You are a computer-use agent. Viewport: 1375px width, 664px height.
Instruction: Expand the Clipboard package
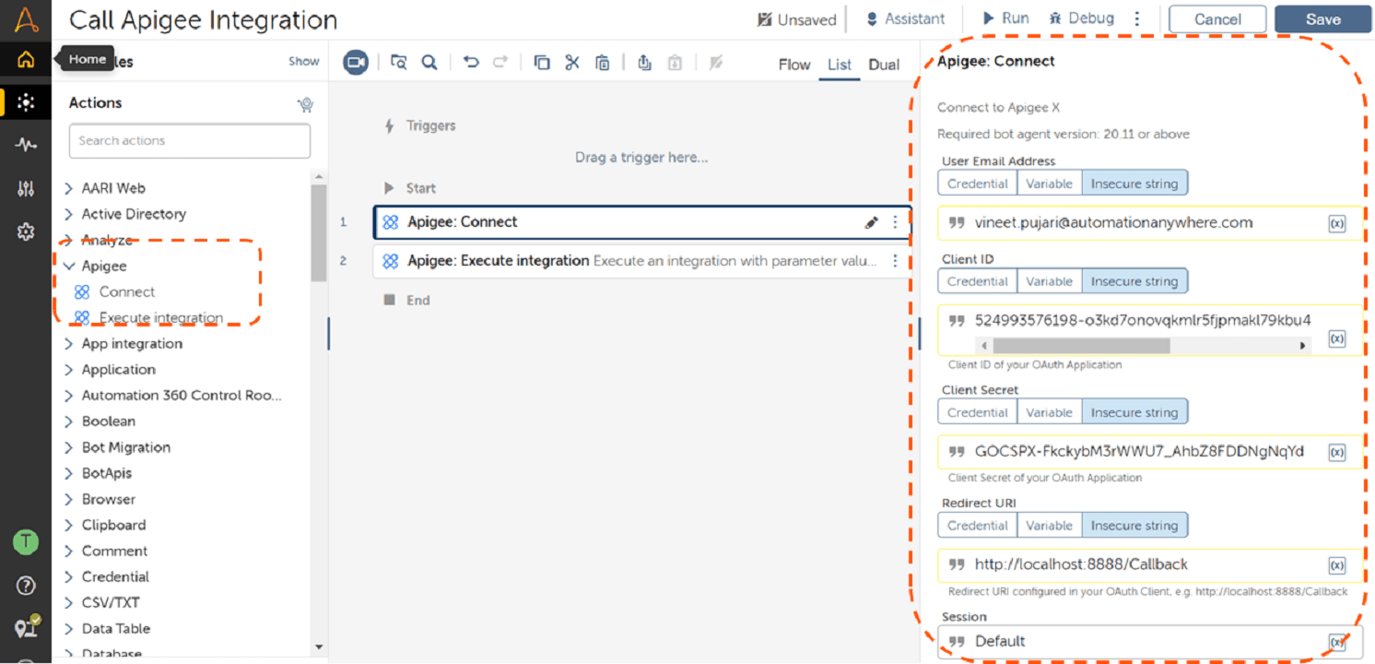click(x=69, y=525)
